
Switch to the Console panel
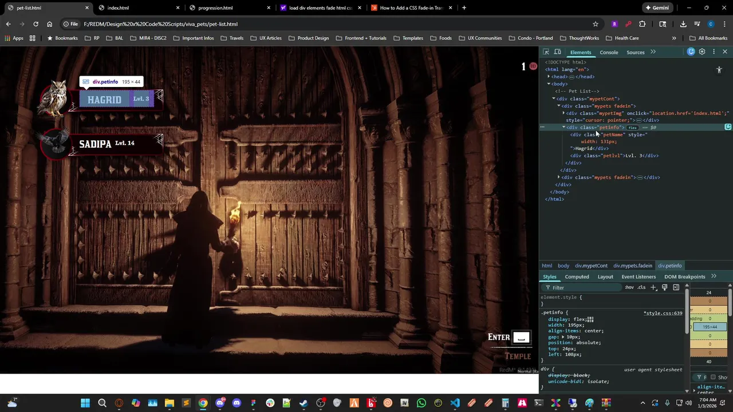[609, 53]
